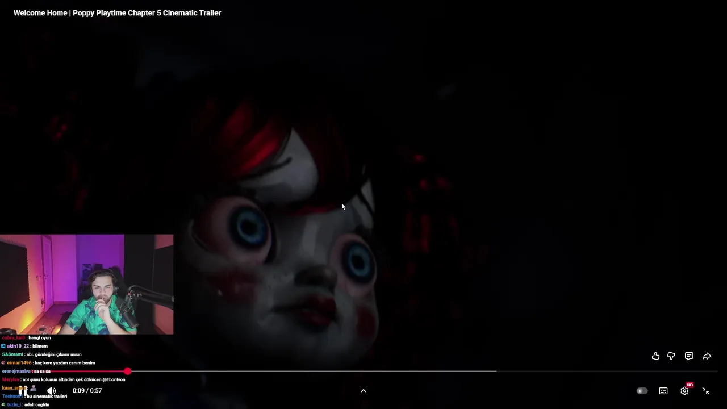This screenshot has height=409, width=727.
Task: Click chat message "tuzlu_l : adalı cagirin"
Action: tap(26, 404)
